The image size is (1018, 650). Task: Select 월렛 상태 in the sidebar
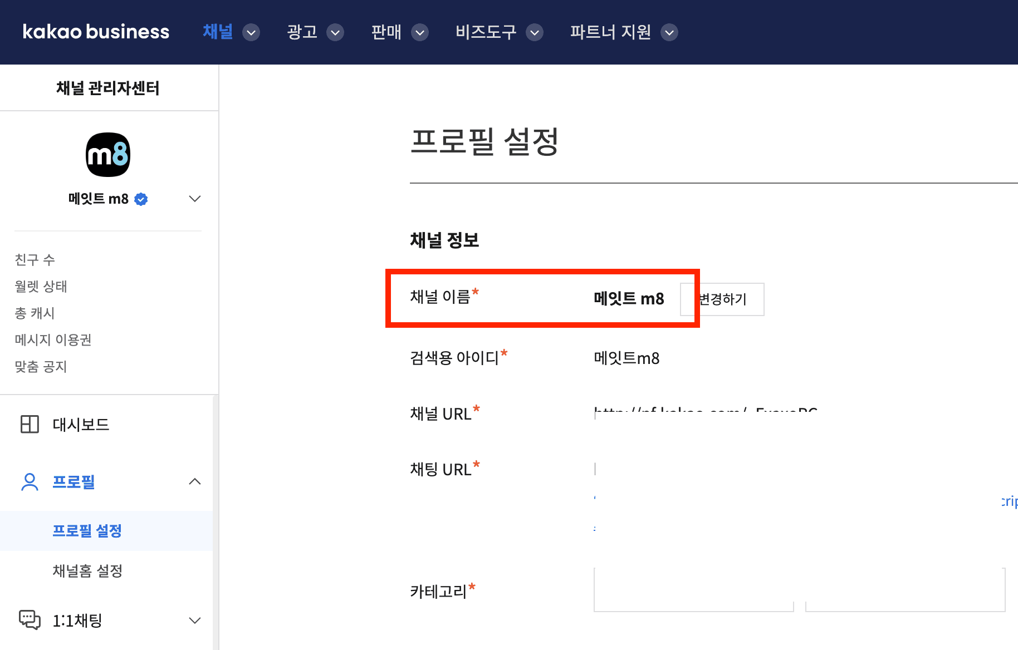tap(41, 287)
